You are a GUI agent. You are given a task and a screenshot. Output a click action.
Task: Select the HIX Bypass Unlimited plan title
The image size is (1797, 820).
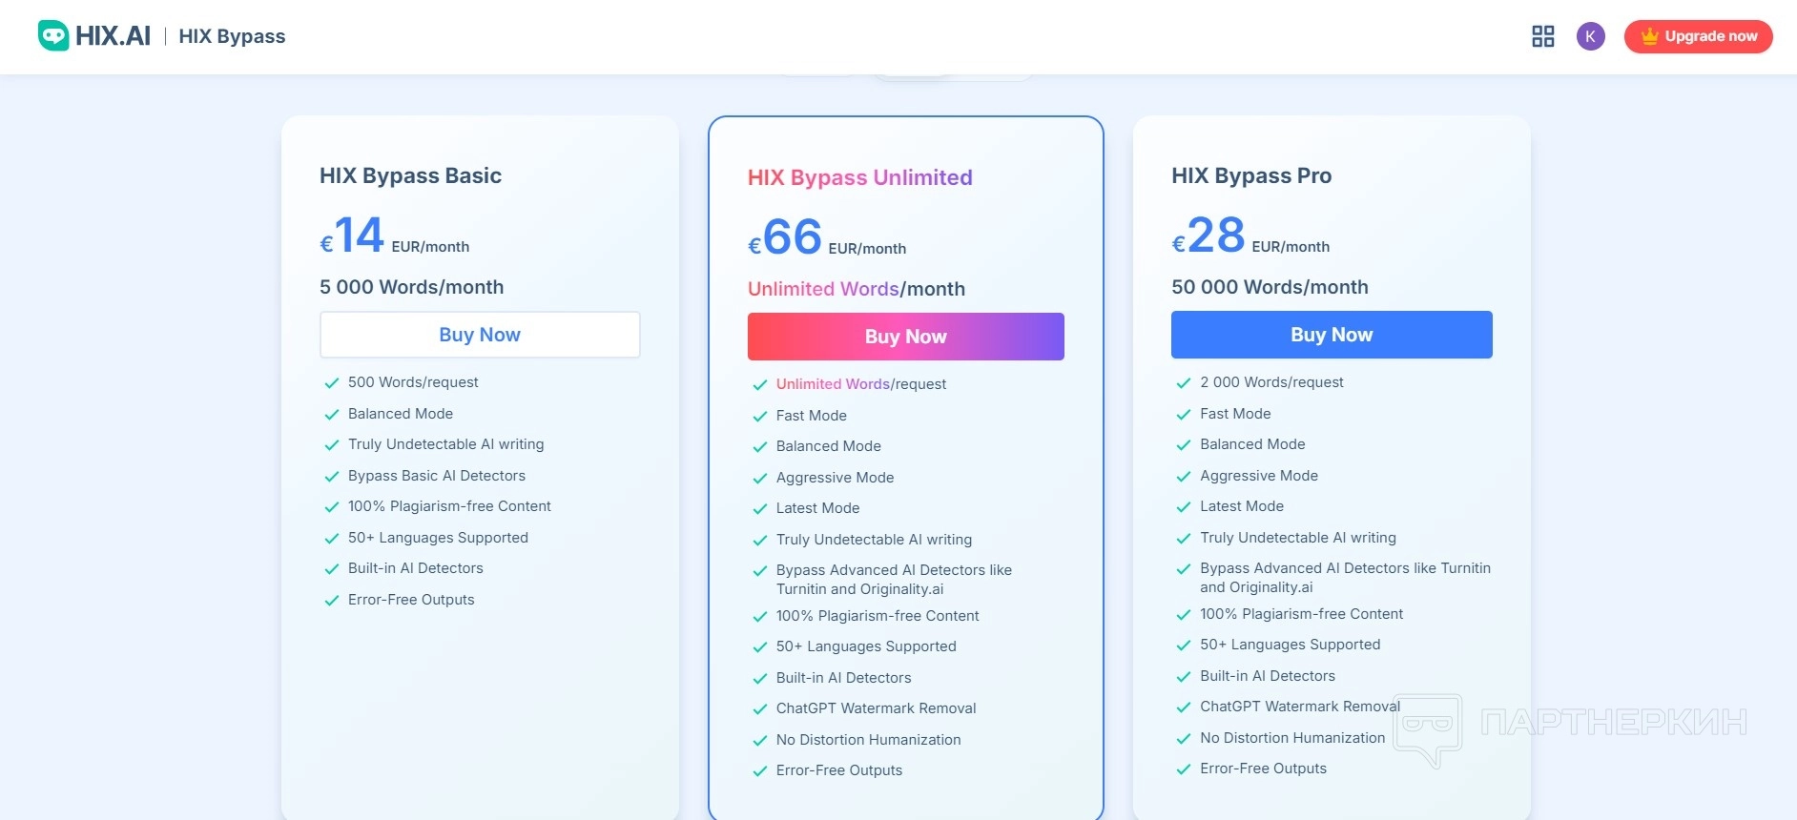(x=859, y=177)
